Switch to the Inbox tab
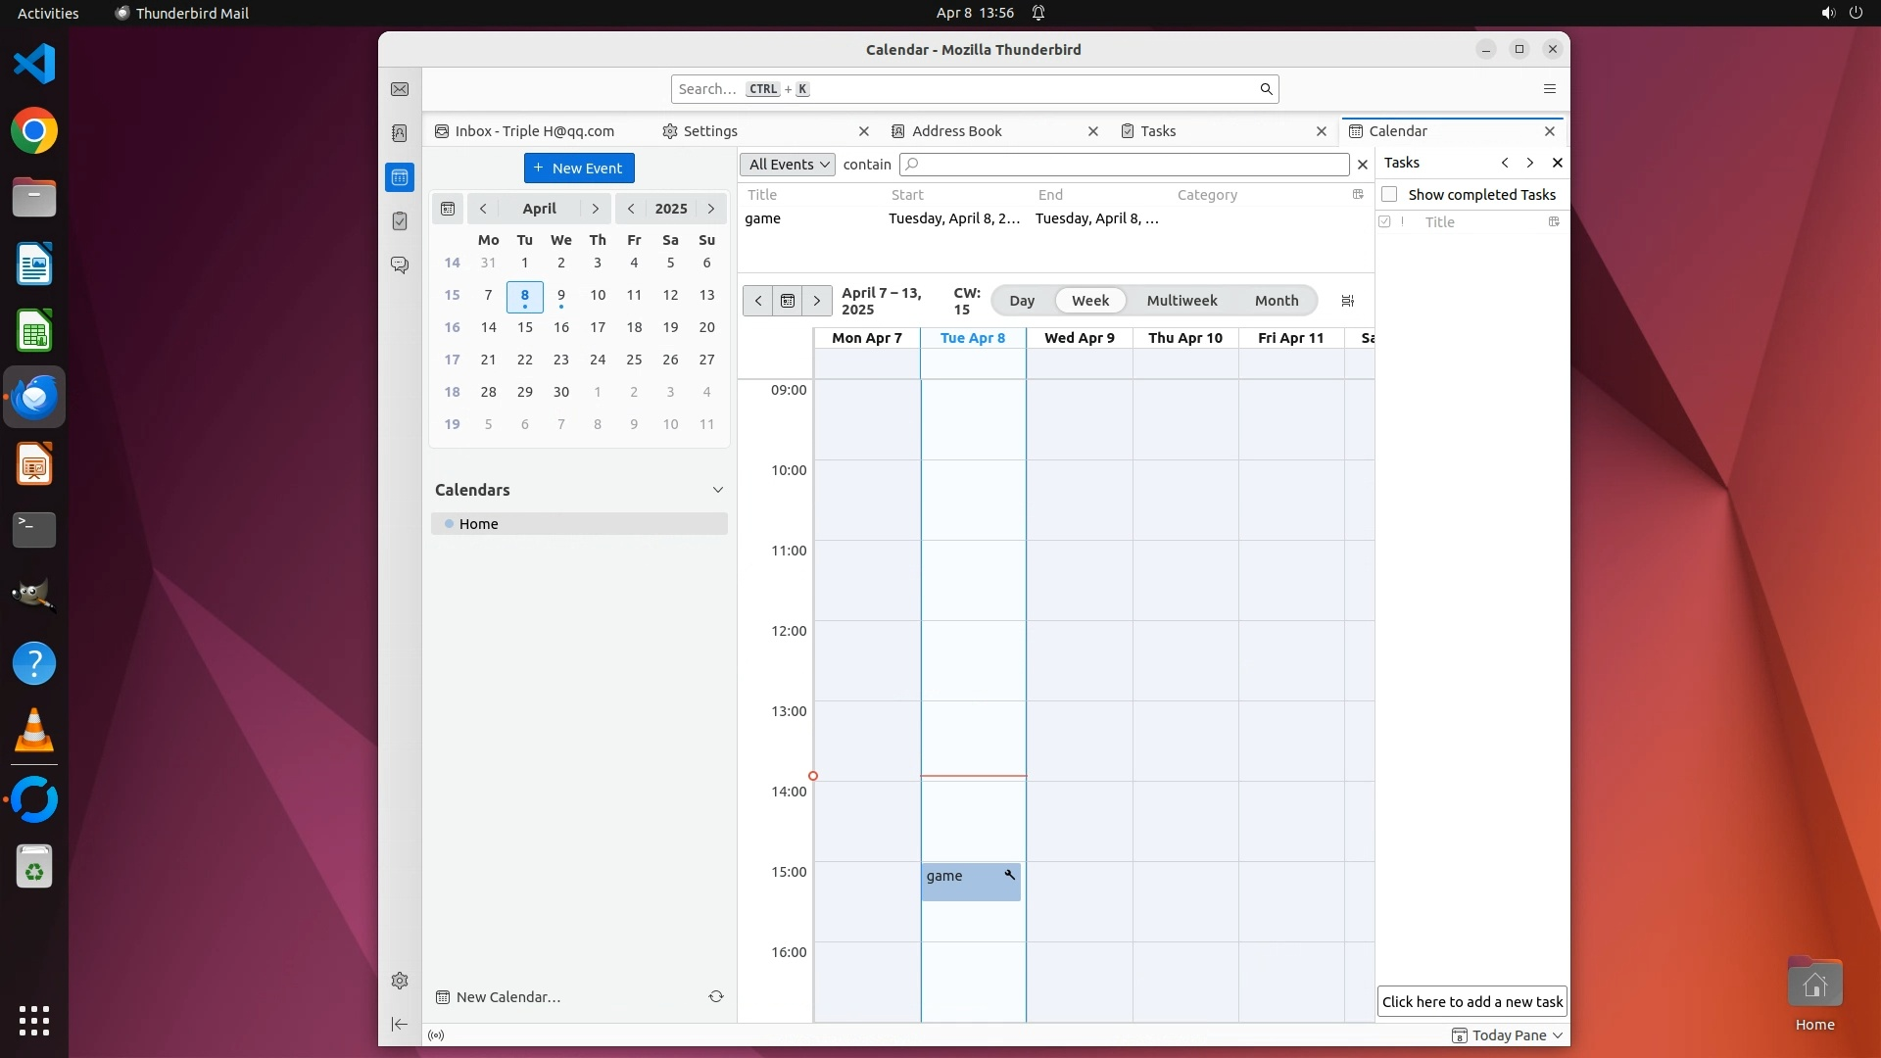 coord(534,131)
